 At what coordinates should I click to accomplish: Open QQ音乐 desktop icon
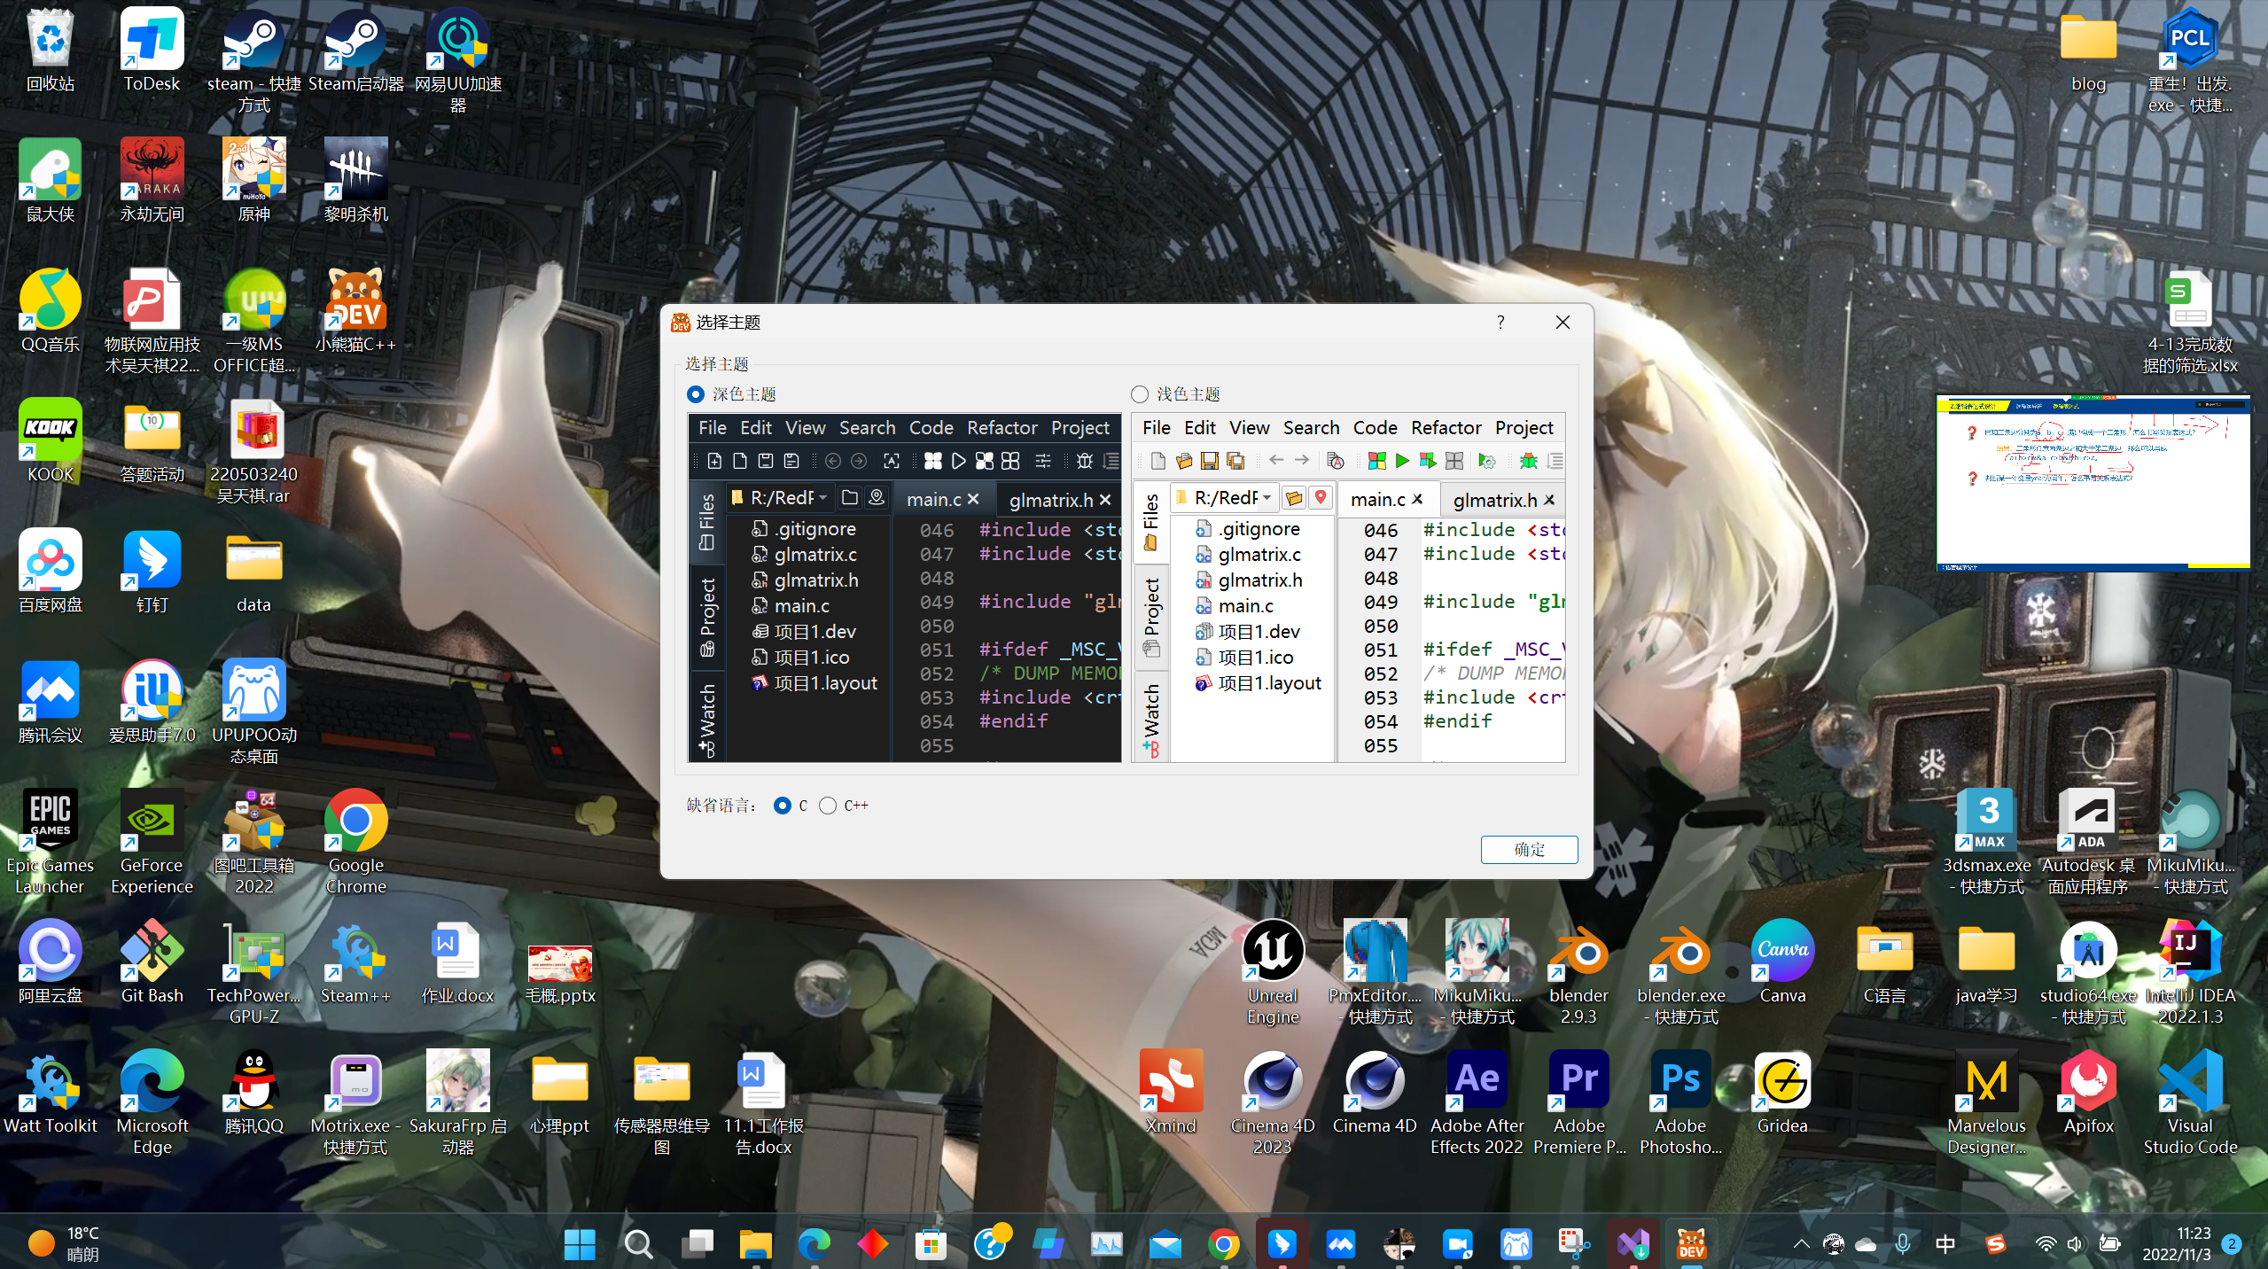51,311
